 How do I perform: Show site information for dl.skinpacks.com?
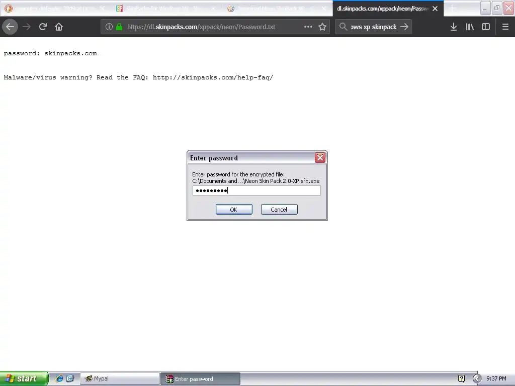109,27
